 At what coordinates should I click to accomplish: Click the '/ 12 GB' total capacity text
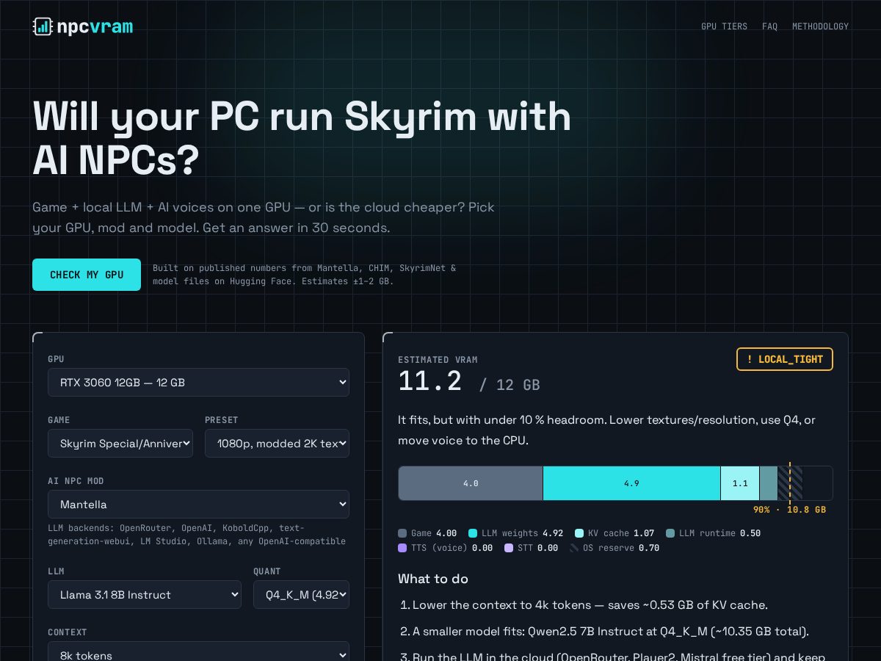(x=510, y=385)
